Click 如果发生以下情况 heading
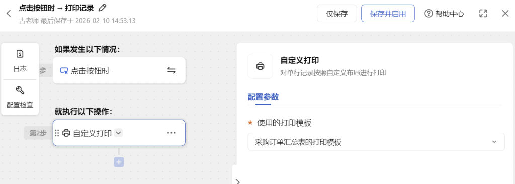This screenshot has width=515, height=184. (87, 49)
